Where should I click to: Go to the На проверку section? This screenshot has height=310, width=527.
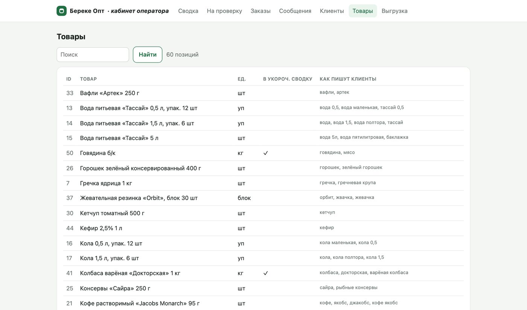[x=224, y=11]
